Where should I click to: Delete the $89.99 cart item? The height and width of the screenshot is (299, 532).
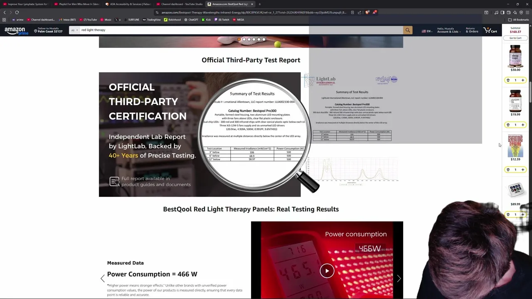pyautogui.click(x=508, y=214)
